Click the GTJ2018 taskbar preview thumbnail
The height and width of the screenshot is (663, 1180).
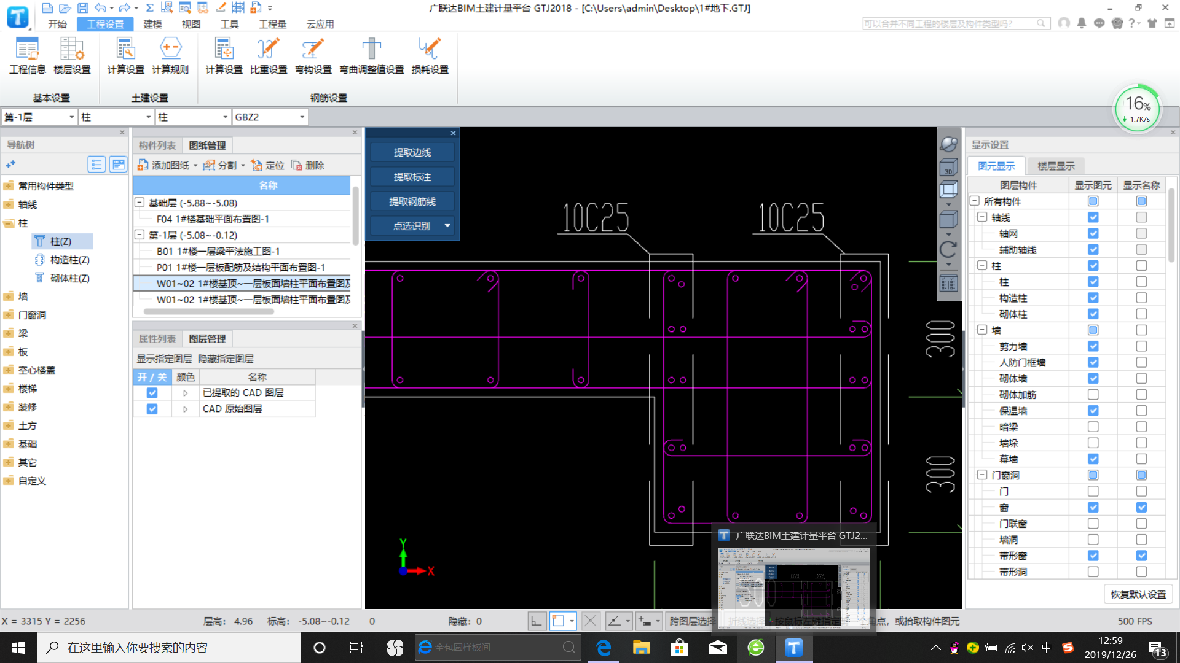click(x=793, y=588)
